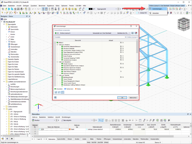Click third highlighted view icon below legend
Screen dimensions: 192x144
63,92
